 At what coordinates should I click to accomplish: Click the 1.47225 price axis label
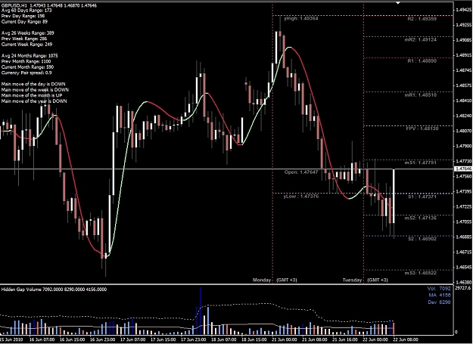coord(464,206)
